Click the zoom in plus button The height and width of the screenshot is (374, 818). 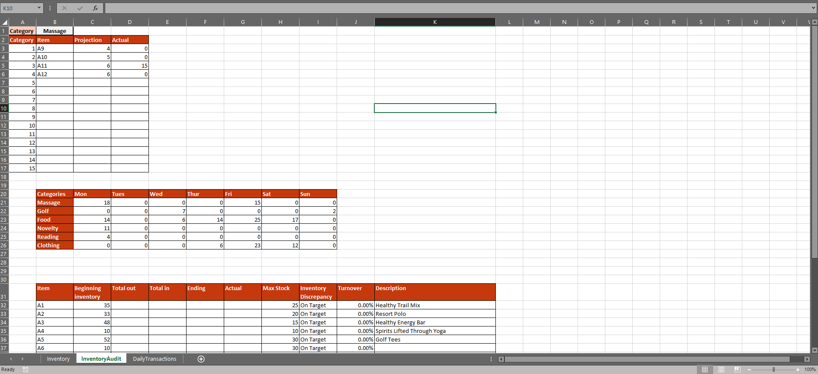click(x=798, y=369)
